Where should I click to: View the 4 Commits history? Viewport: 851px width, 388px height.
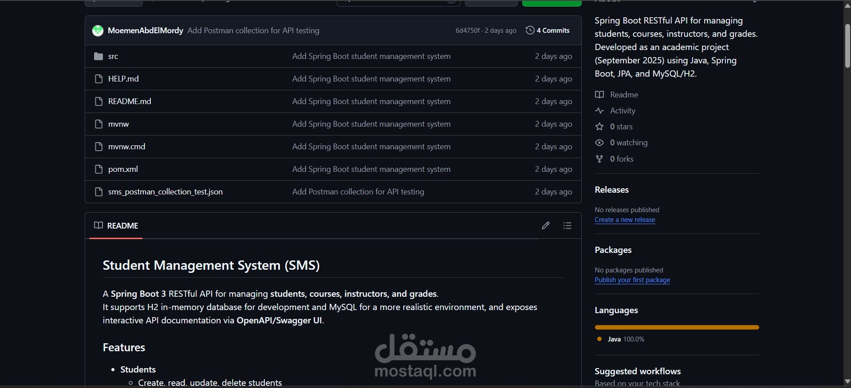tap(548, 30)
